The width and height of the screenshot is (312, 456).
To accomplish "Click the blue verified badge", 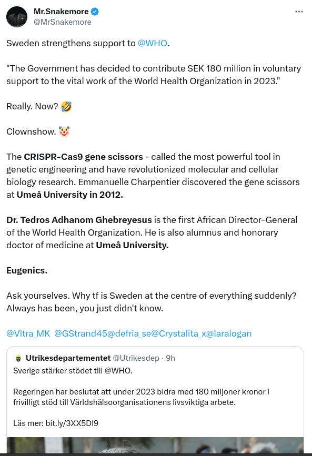I will (95, 12).
